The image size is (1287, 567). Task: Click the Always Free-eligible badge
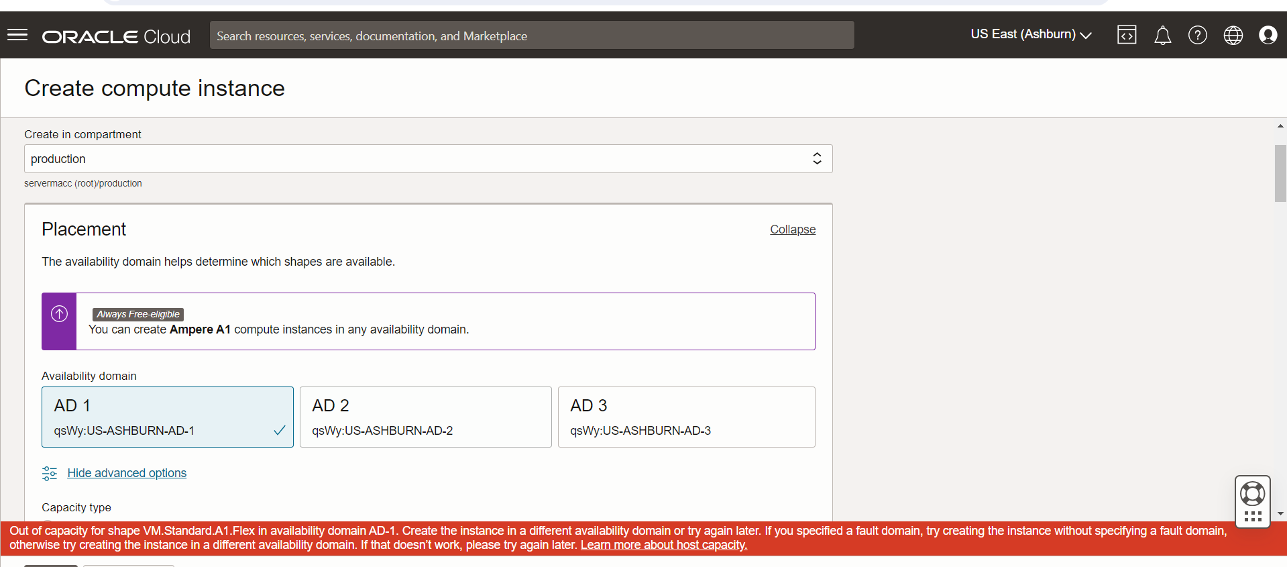(138, 314)
